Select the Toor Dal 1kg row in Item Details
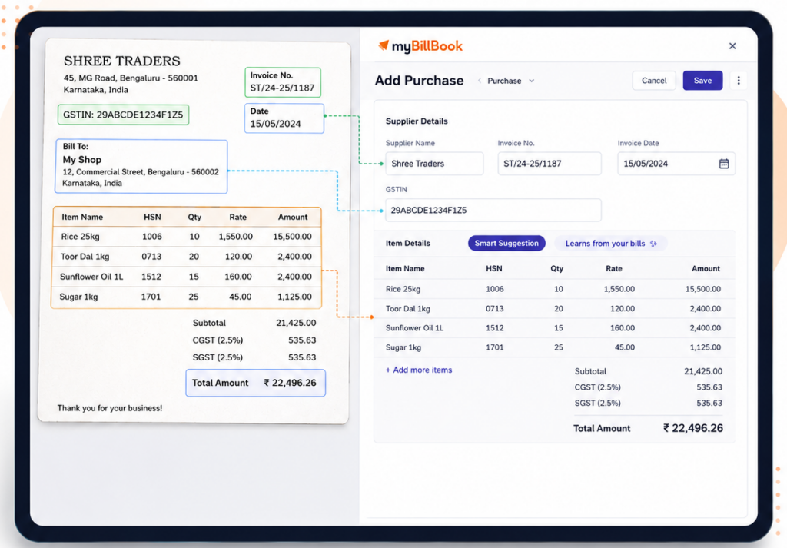Viewport: 787px width, 548px height. pyautogui.click(x=554, y=309)
